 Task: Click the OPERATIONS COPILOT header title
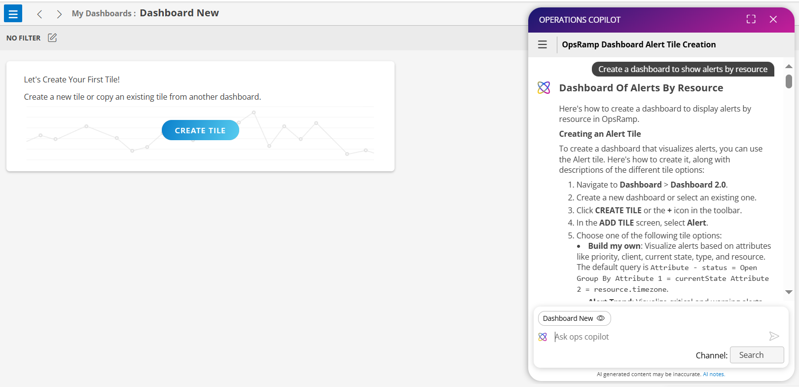[x=580, y=20]
